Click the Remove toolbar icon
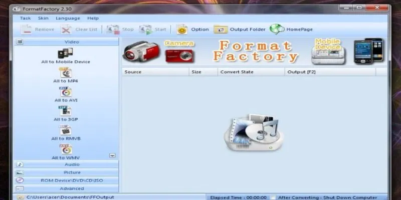 point(26,29)
